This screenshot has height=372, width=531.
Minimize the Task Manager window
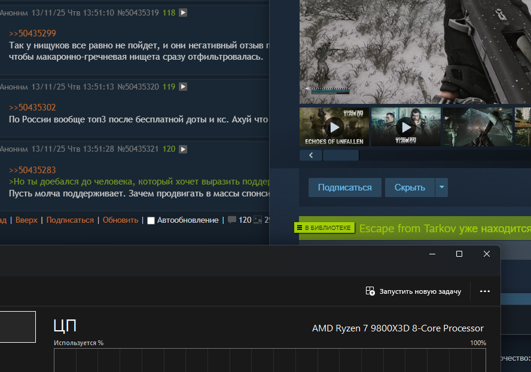[x=432, y=254]
